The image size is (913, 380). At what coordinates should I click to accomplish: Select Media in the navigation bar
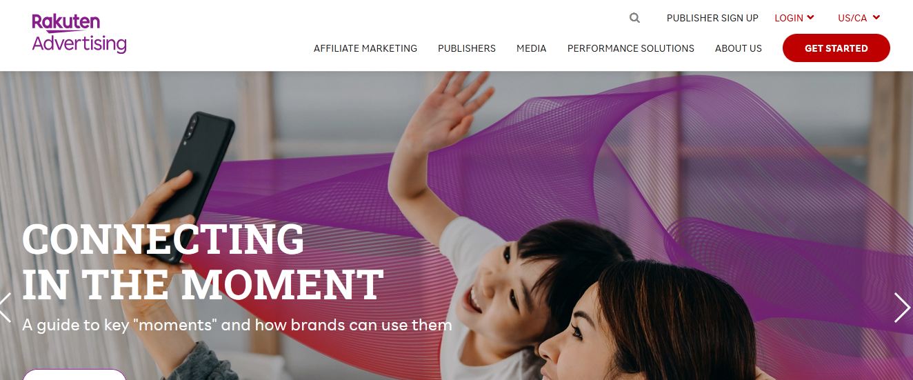(x=532, y=48)
